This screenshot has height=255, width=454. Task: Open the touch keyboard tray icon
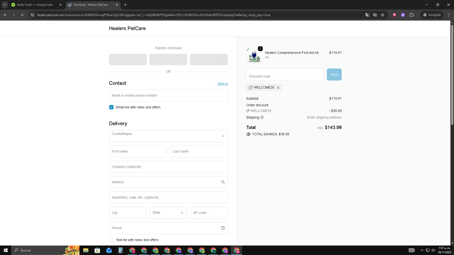pos(412,250)
